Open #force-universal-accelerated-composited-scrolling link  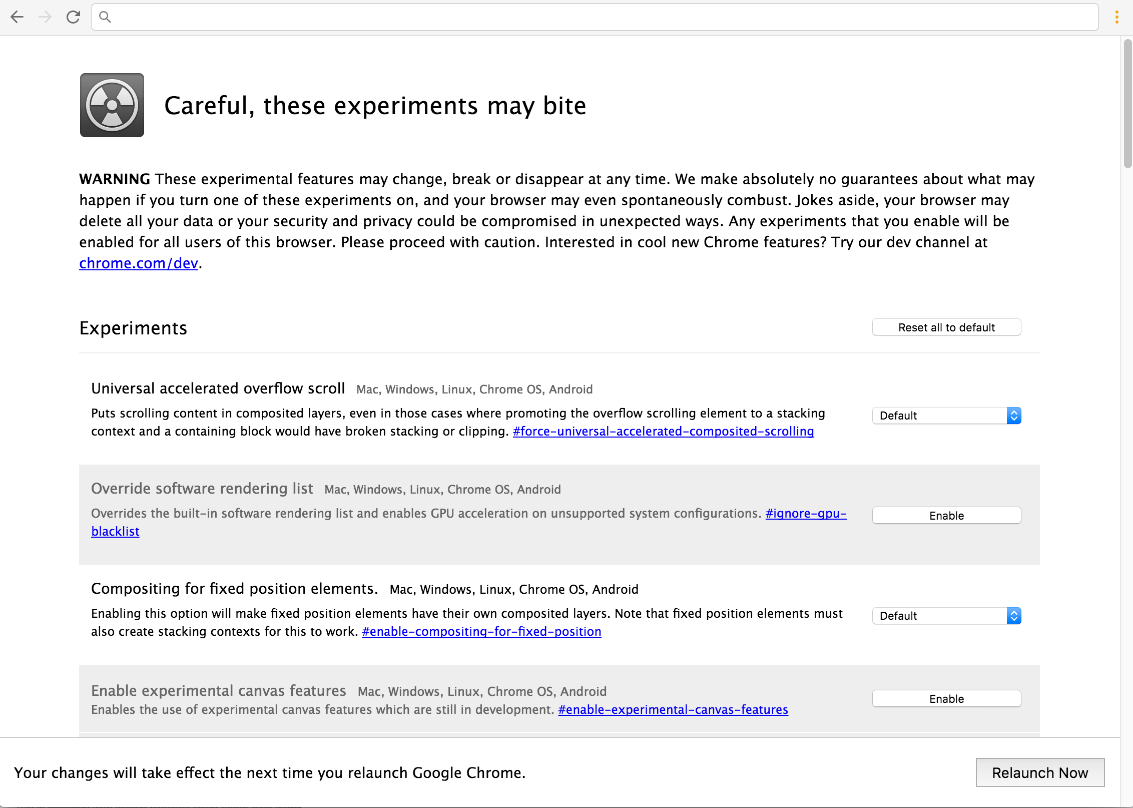663,432
